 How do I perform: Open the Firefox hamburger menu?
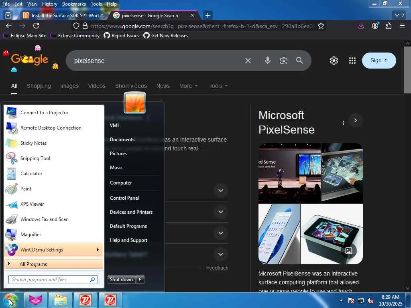[402, 26]
